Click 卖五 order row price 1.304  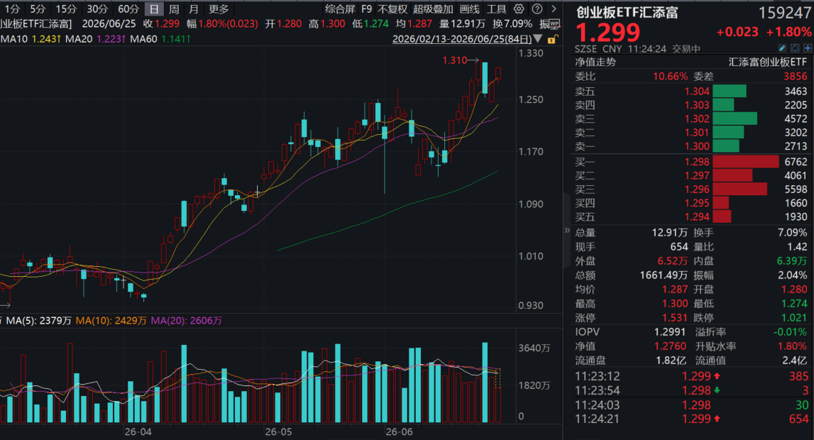697,92
